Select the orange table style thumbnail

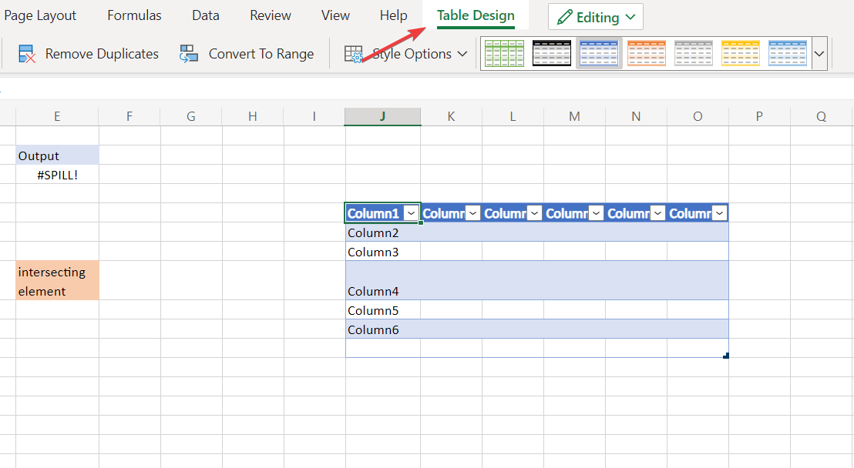click(x=647, y=53)
